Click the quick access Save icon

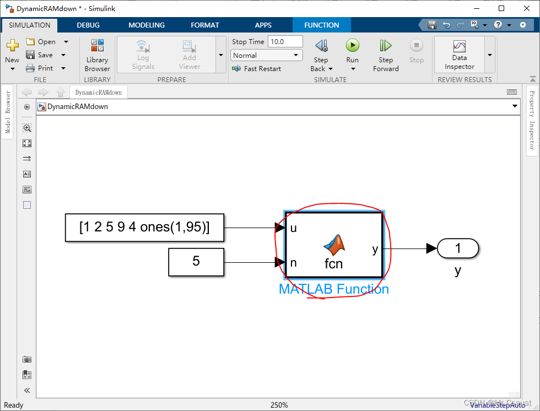[x=432, y=25]
